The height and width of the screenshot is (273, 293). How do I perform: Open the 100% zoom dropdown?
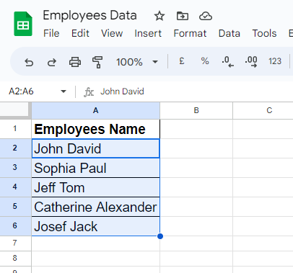click(x=137, y=62)
